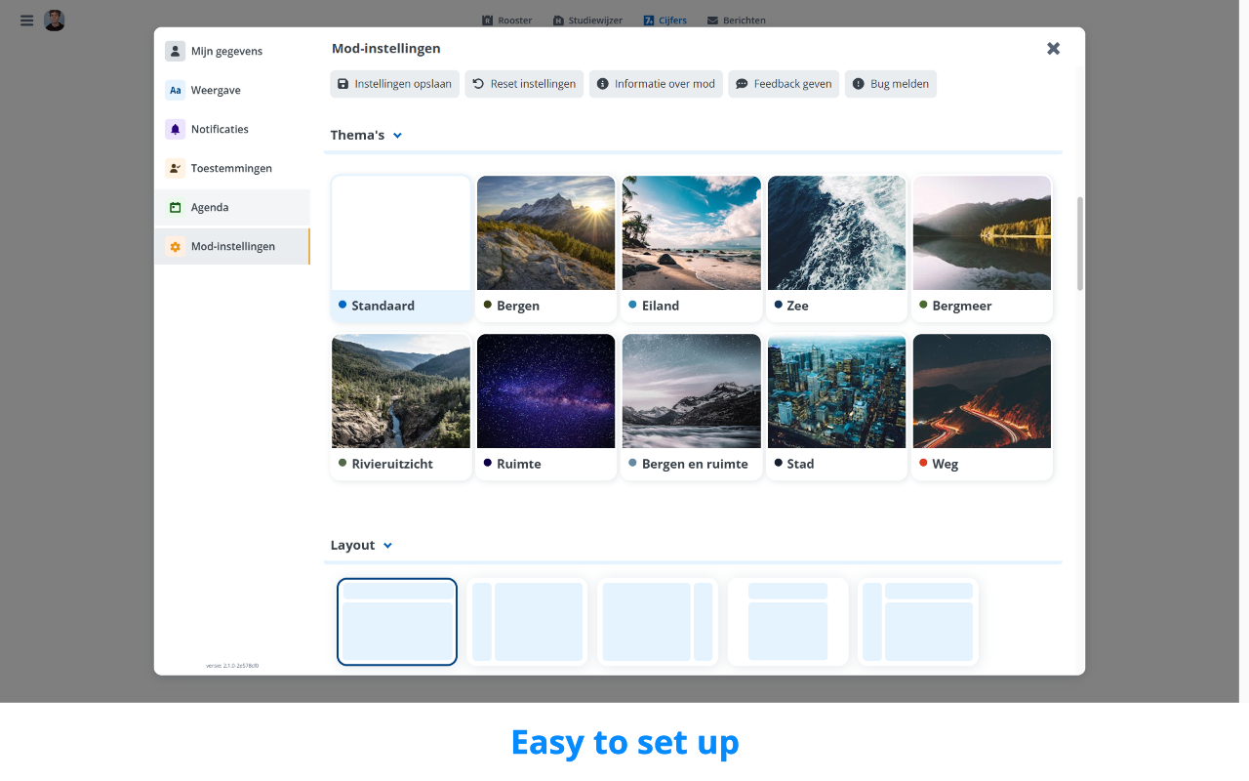Select layout with left sidebar only
Screen dimensions: 1249x781
point(527,622)
